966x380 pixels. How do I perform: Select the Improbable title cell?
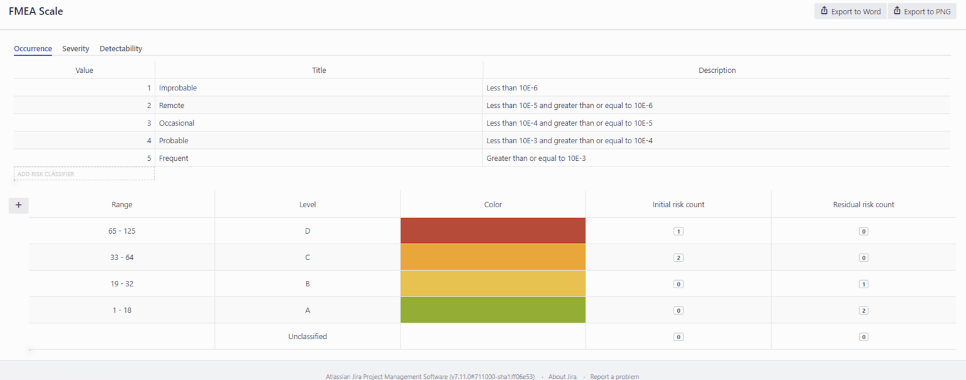(178, 87)
